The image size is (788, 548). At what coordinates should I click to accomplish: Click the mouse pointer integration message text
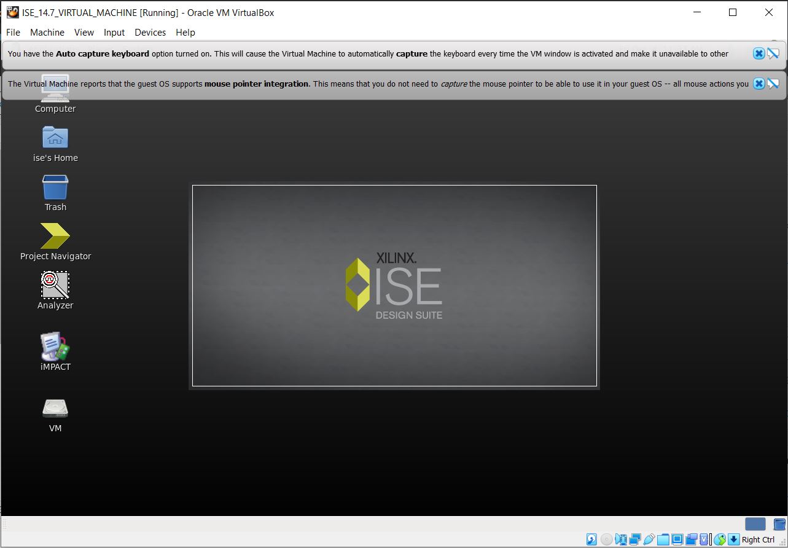point(378,84)
